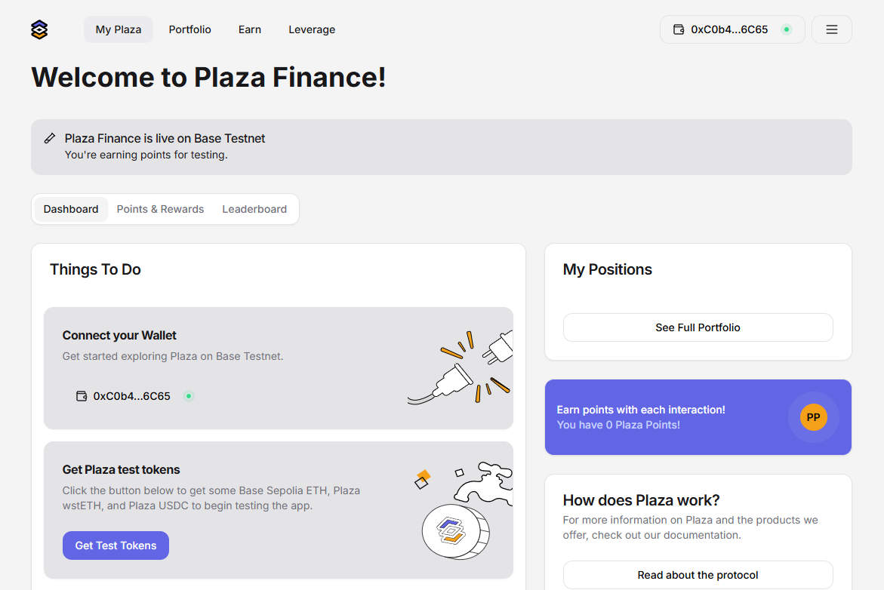Click the orange PP points badge

pyautogui.click(x=813, y=417)
